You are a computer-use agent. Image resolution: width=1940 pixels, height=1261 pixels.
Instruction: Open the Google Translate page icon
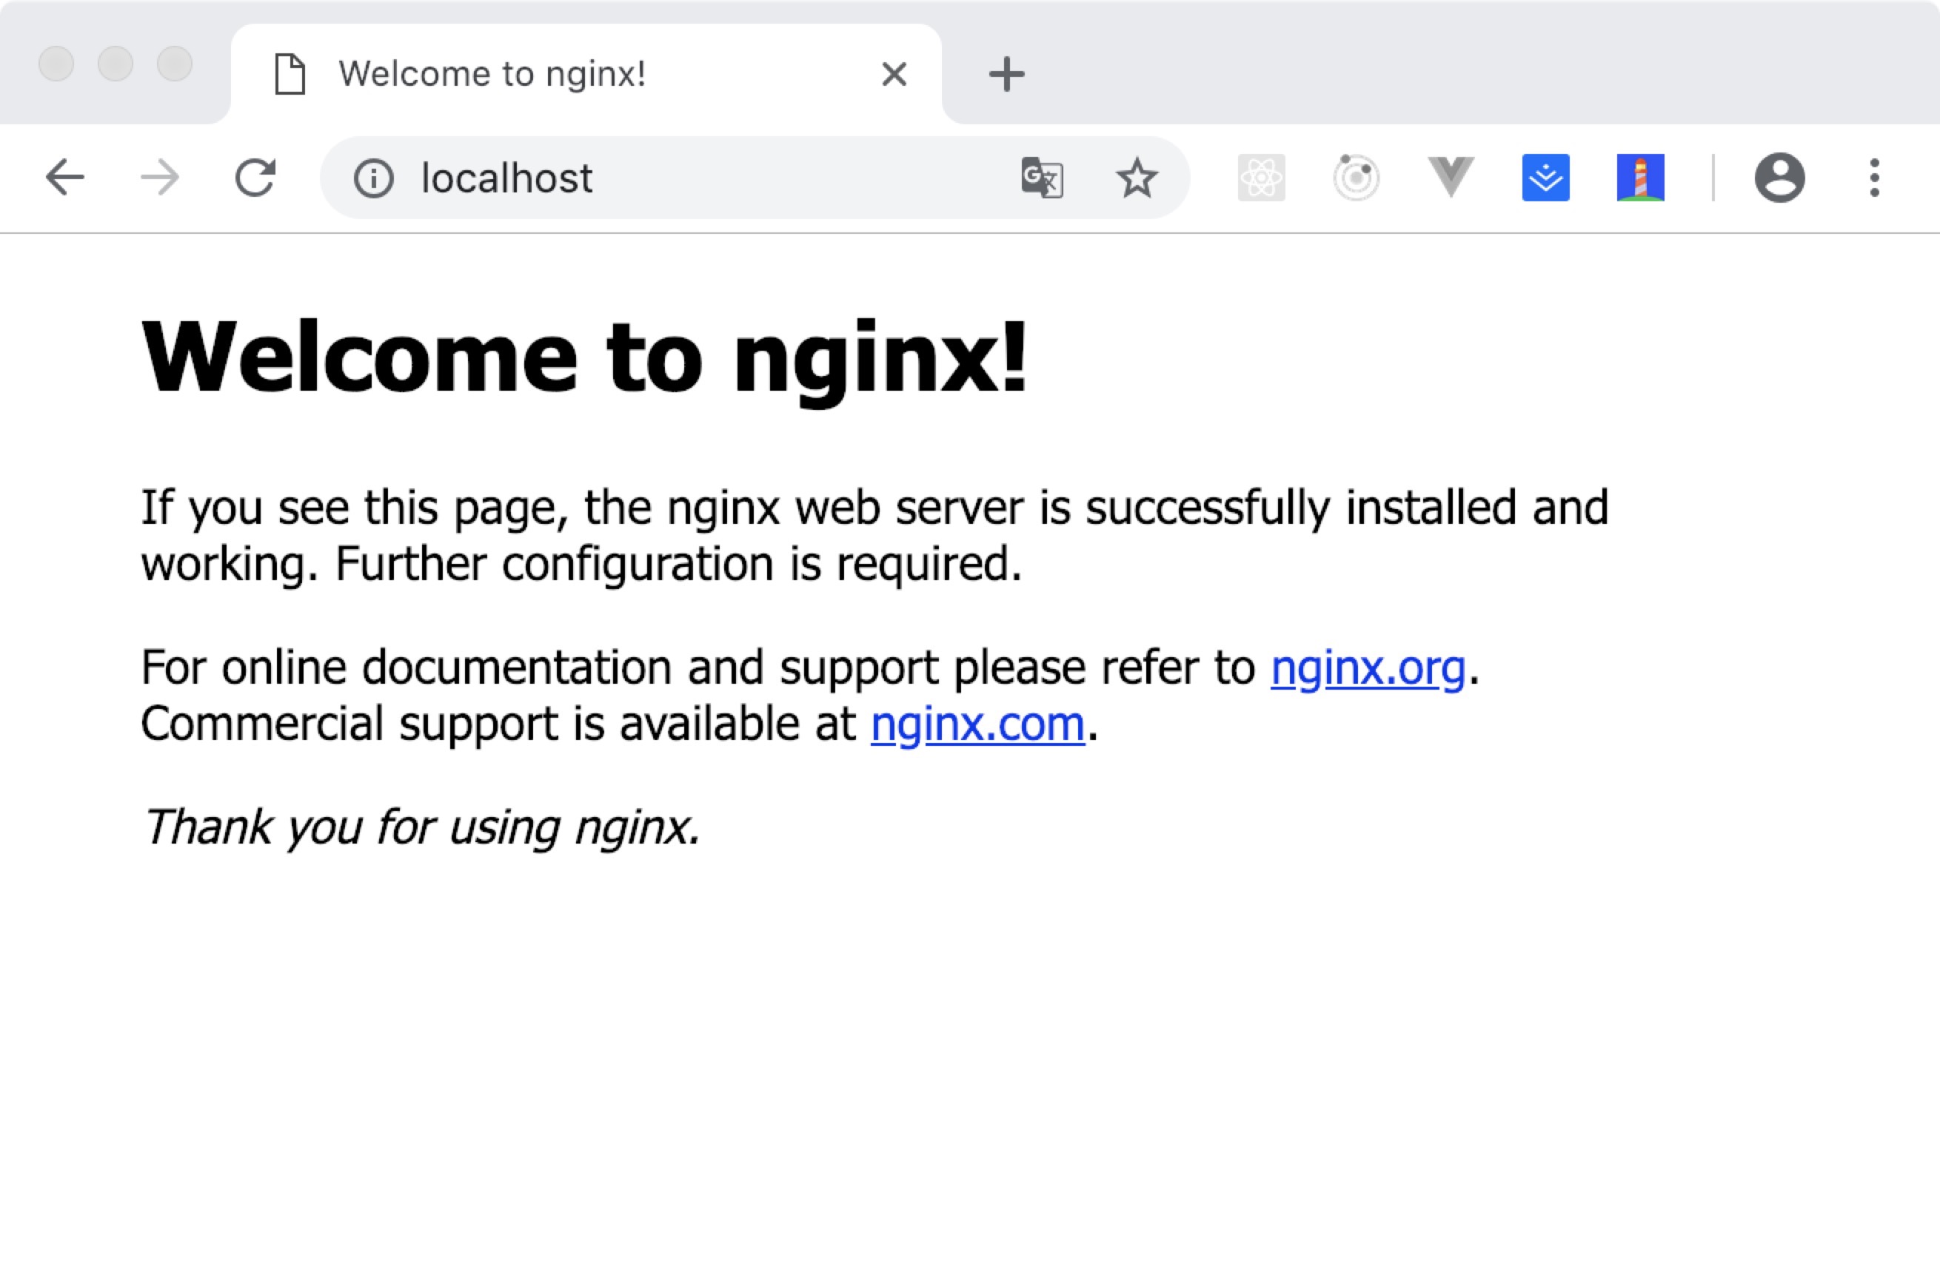click(1042, 178)
